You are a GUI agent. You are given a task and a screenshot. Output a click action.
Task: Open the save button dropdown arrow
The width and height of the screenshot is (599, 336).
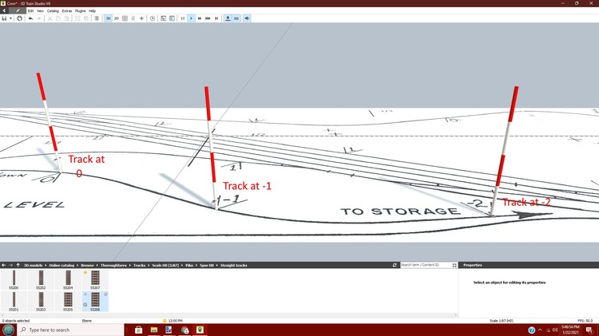[10, 18]
